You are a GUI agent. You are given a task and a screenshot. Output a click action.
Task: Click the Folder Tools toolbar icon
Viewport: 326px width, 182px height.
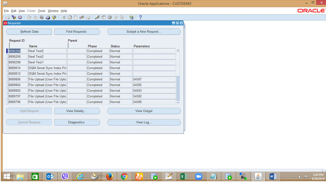131,17
